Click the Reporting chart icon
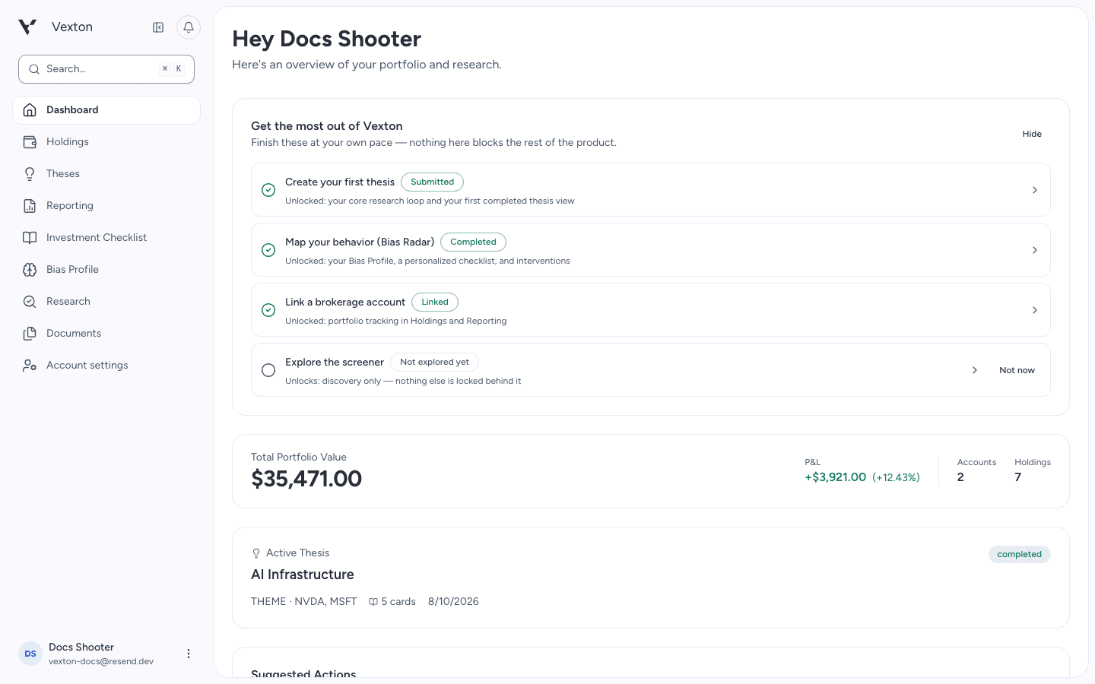Screen dimensions: 1095x684 30,206
